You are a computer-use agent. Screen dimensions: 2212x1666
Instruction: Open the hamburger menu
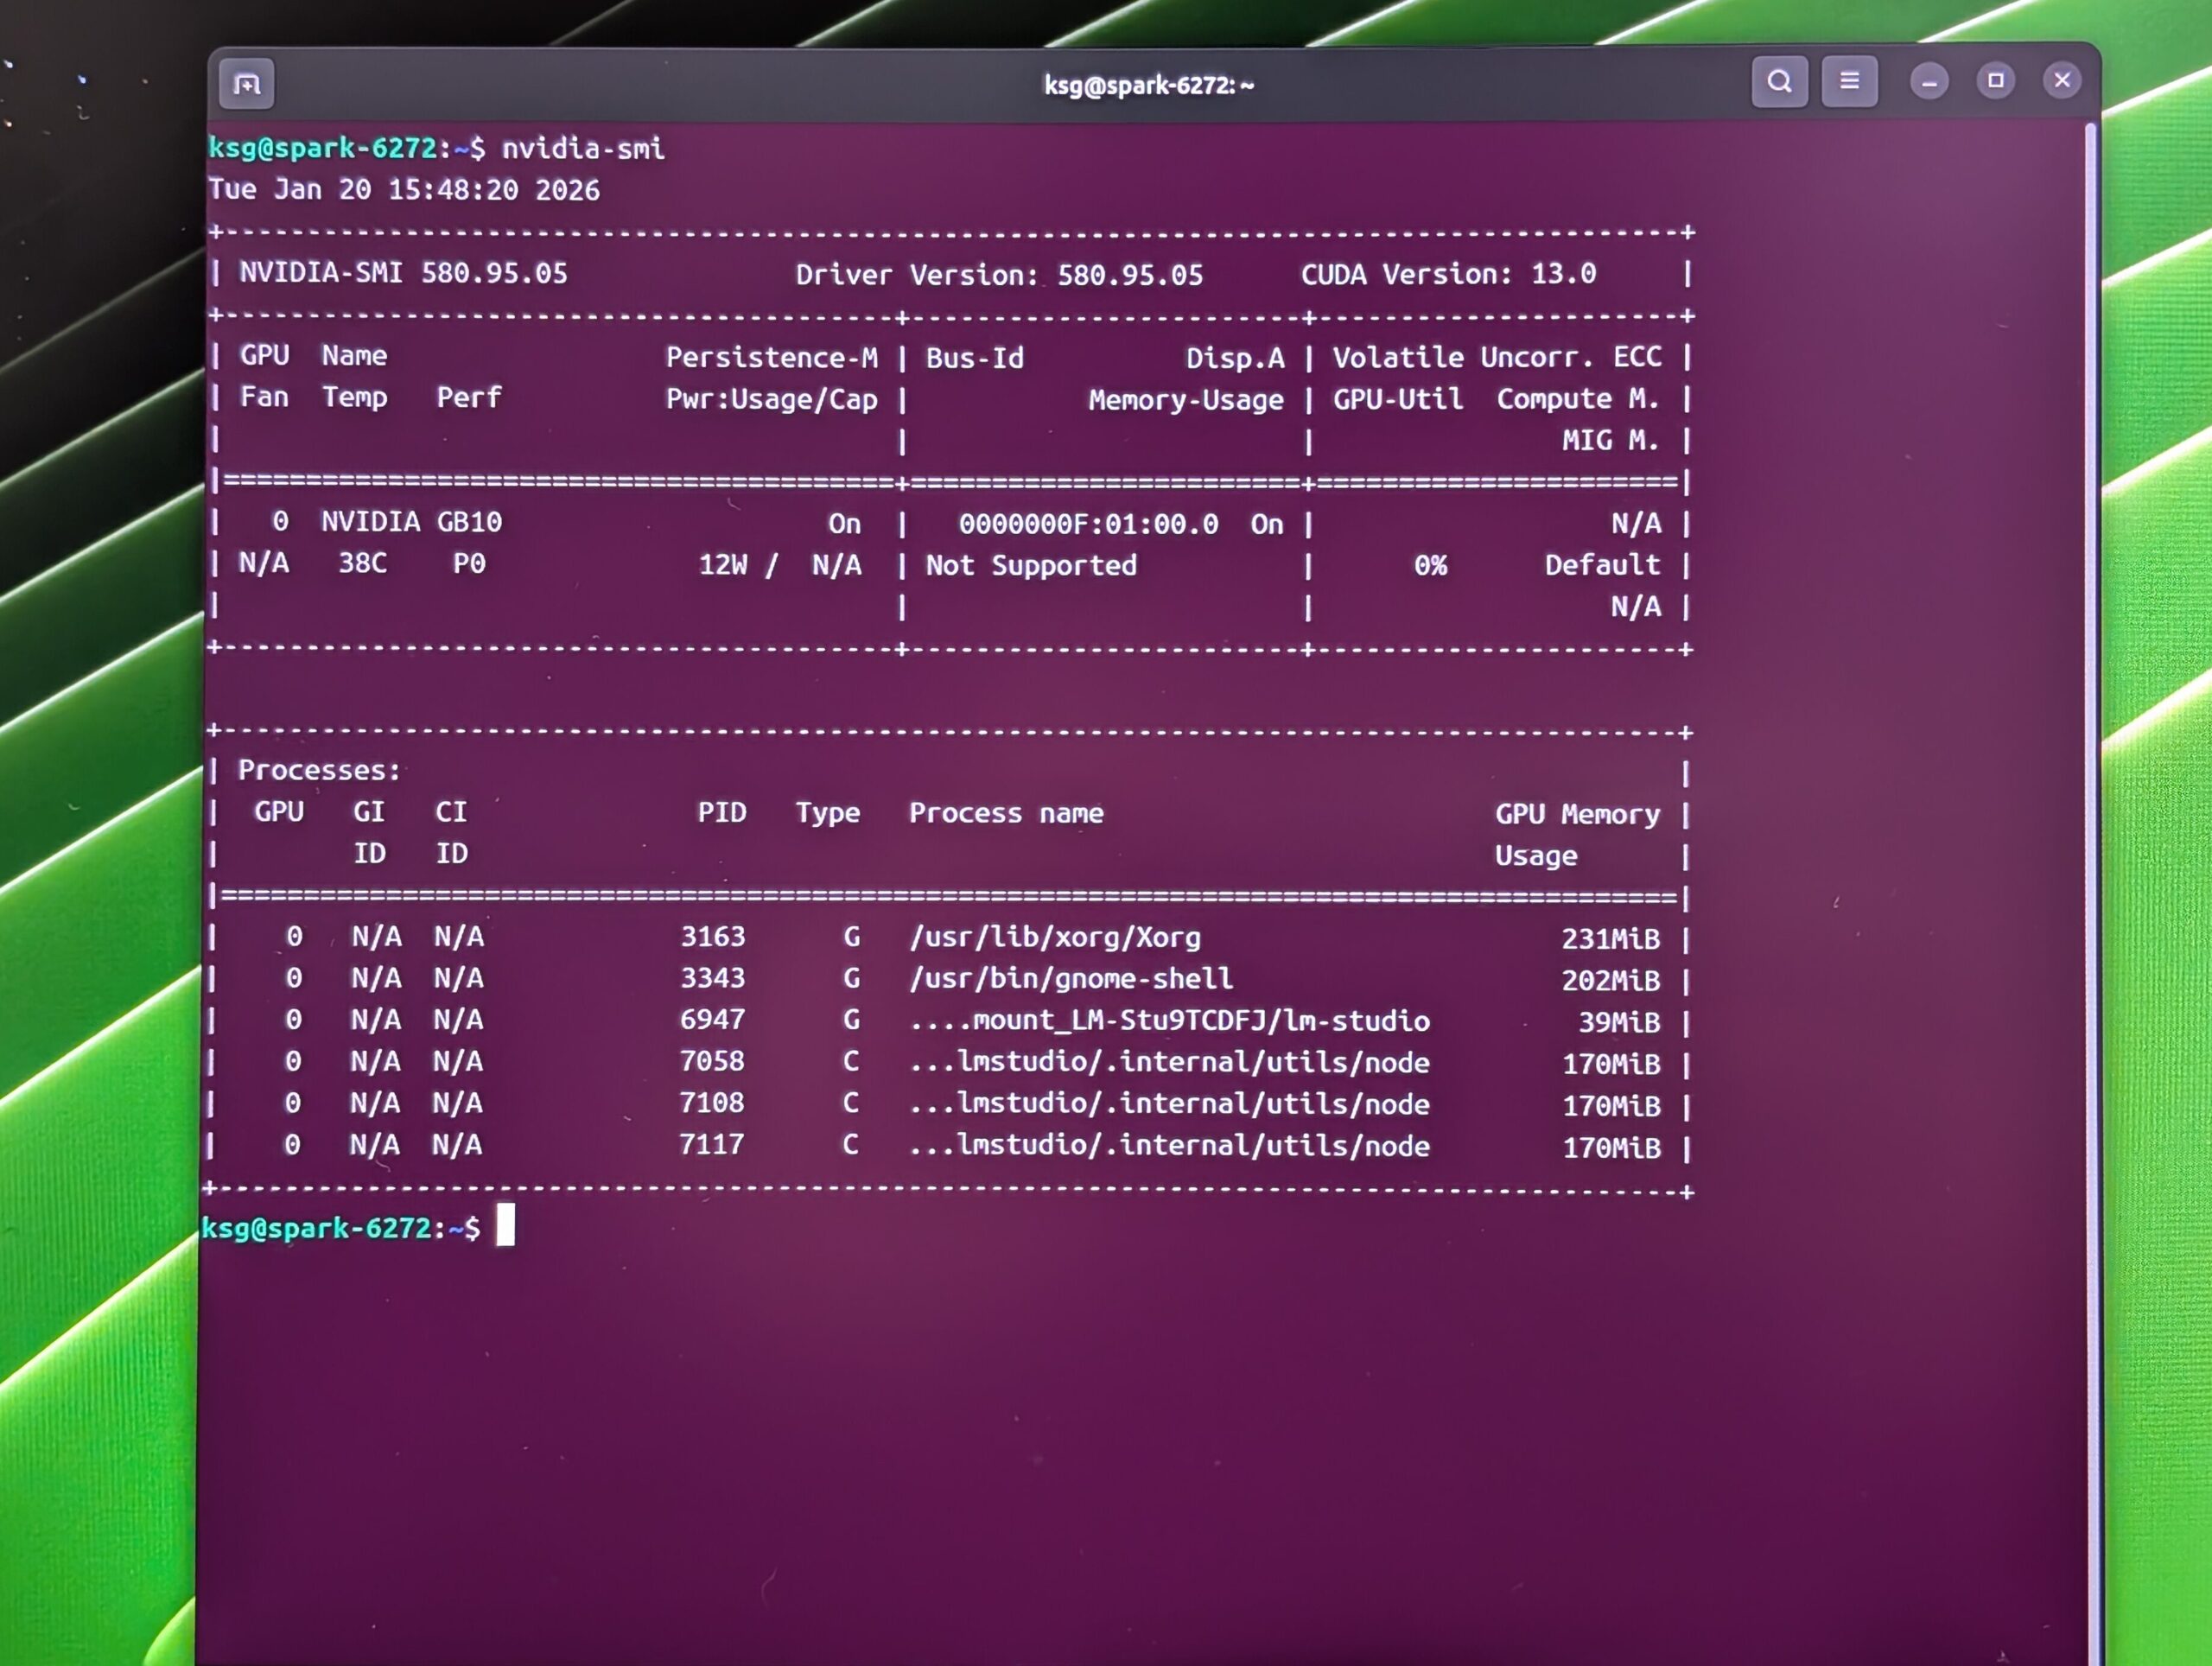[1849, 81]
